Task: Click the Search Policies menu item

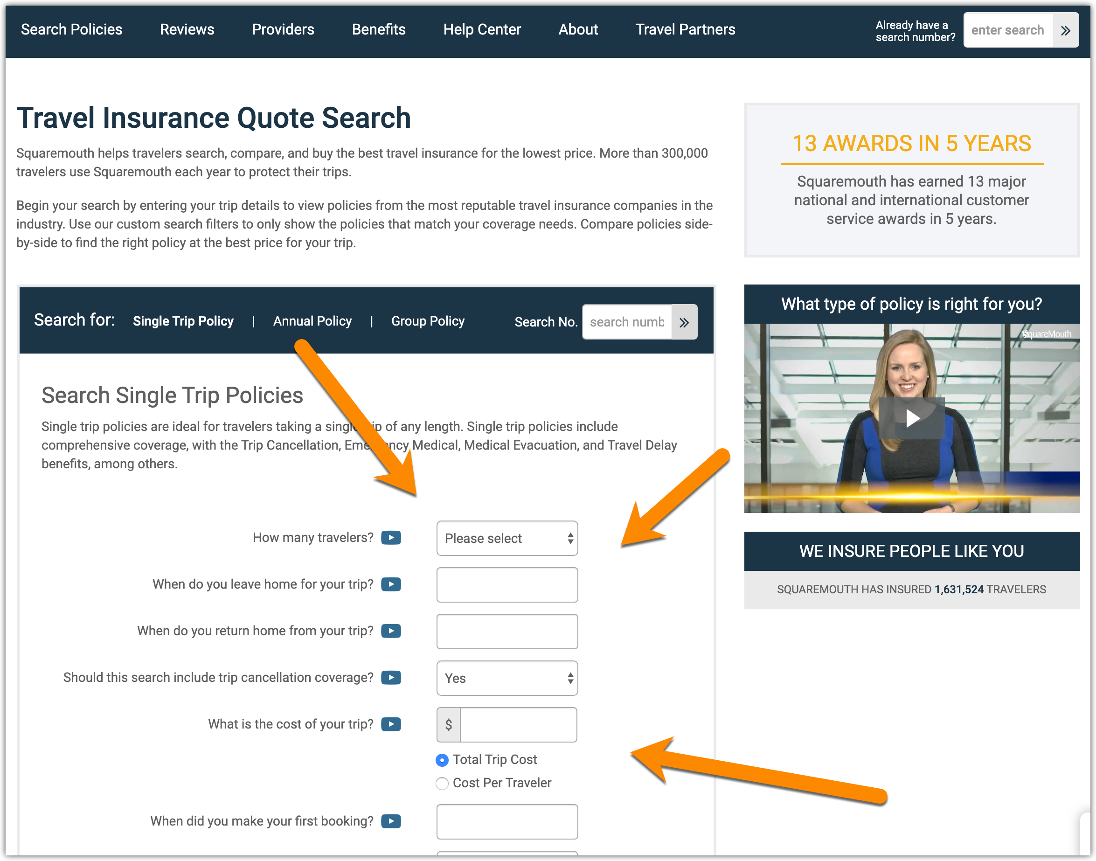Action: (x=71, y=29)
